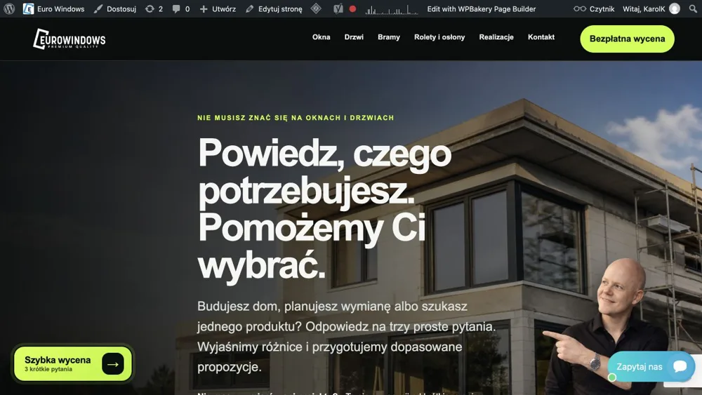Click the green online status dot
Viewport: 702px width, 395px height.
[612, 377]
